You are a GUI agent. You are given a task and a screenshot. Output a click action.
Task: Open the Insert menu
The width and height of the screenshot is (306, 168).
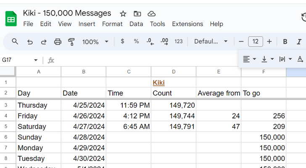[87, 24]
